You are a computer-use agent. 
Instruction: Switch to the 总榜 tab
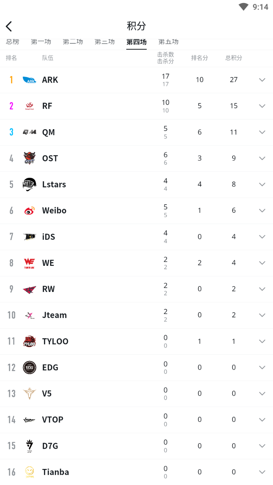pyautogui.click(x=12, y=42)
